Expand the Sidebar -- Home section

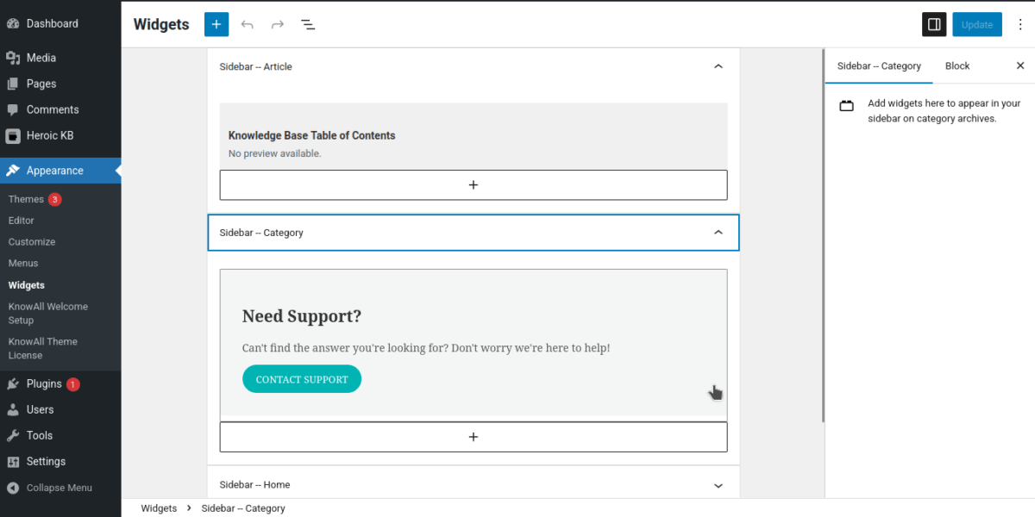(x=718, y=485)
